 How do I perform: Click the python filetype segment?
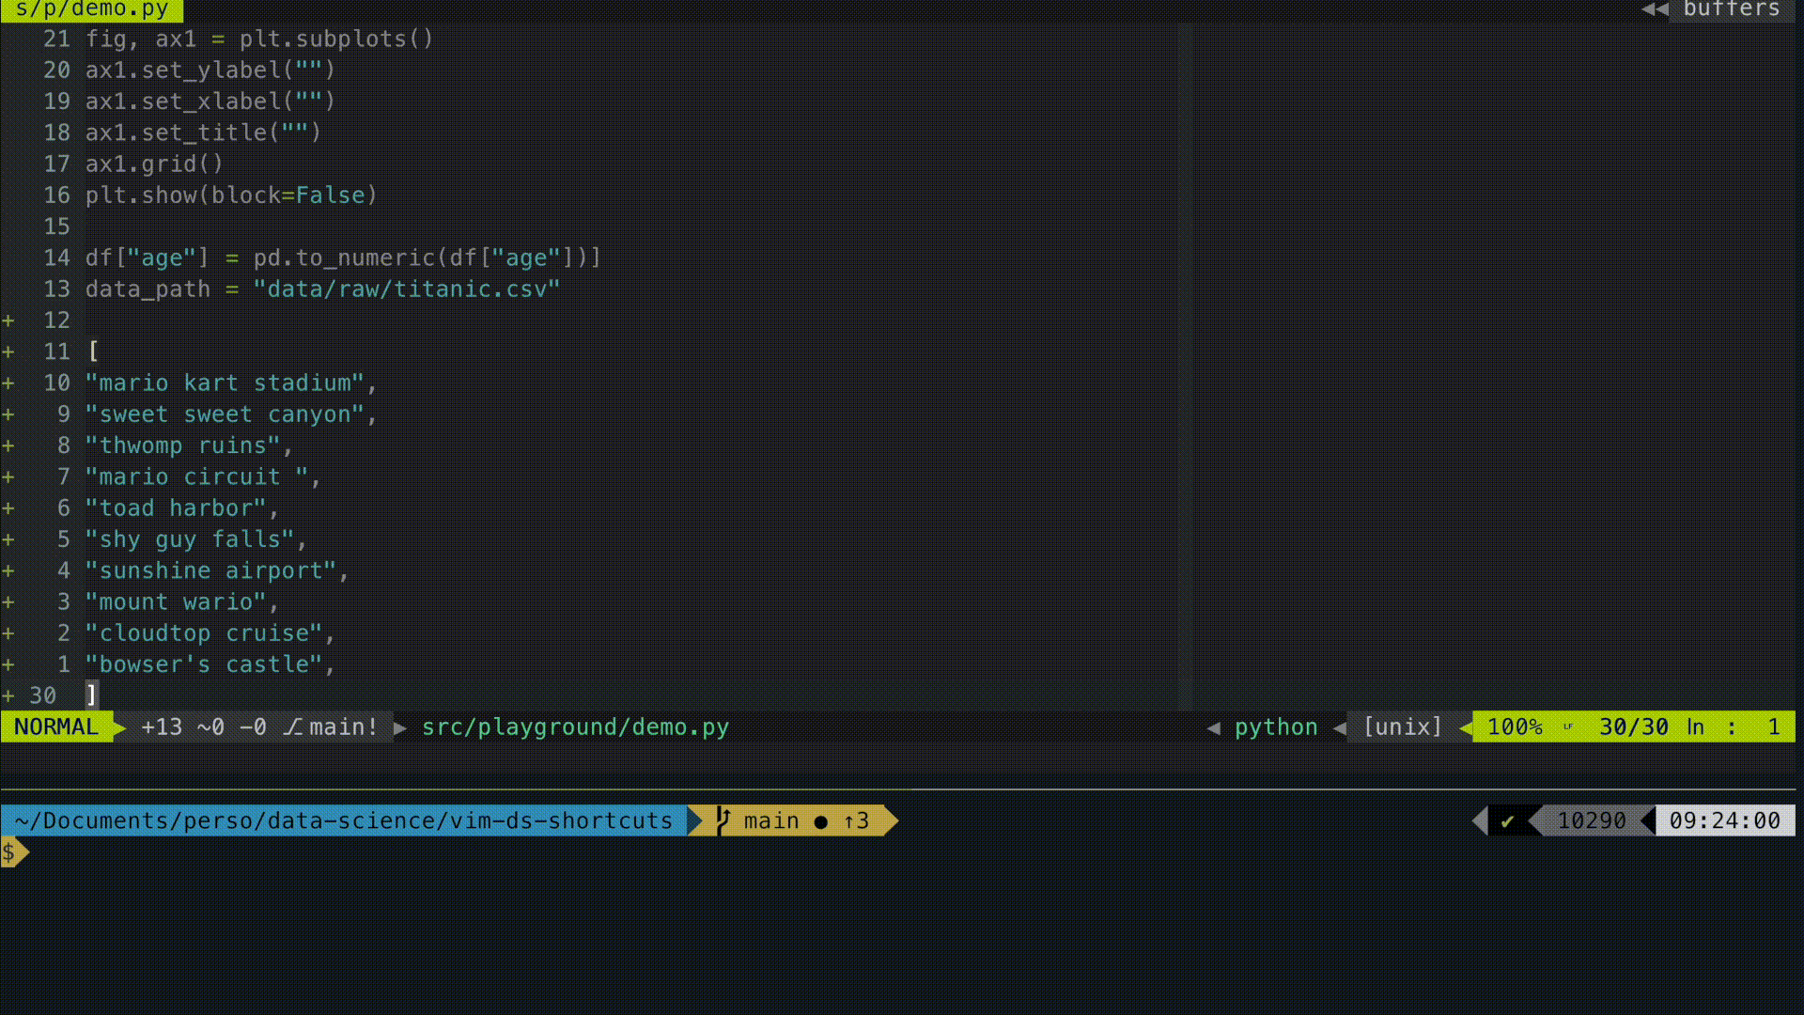coord(1275,727)
